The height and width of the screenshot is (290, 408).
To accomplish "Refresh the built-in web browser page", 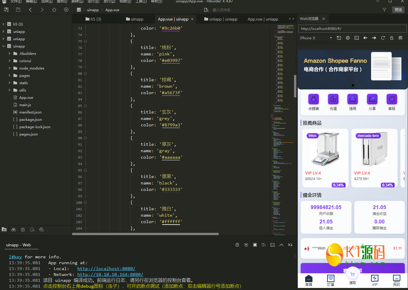I will pyautogui.click(x=383, y=38).
